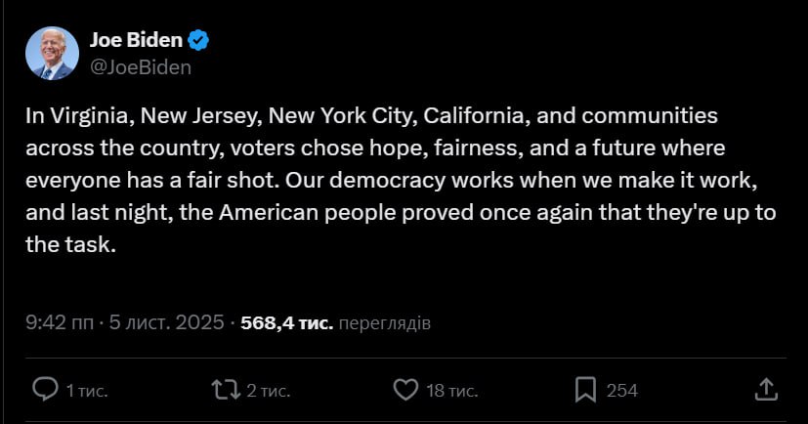Viewport: 808px width, 424px height.
Task: Click the 1 тис. reply count
Action: [x=86, y=391]
